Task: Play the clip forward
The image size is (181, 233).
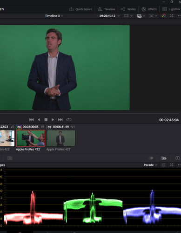Action: [53, 120]
